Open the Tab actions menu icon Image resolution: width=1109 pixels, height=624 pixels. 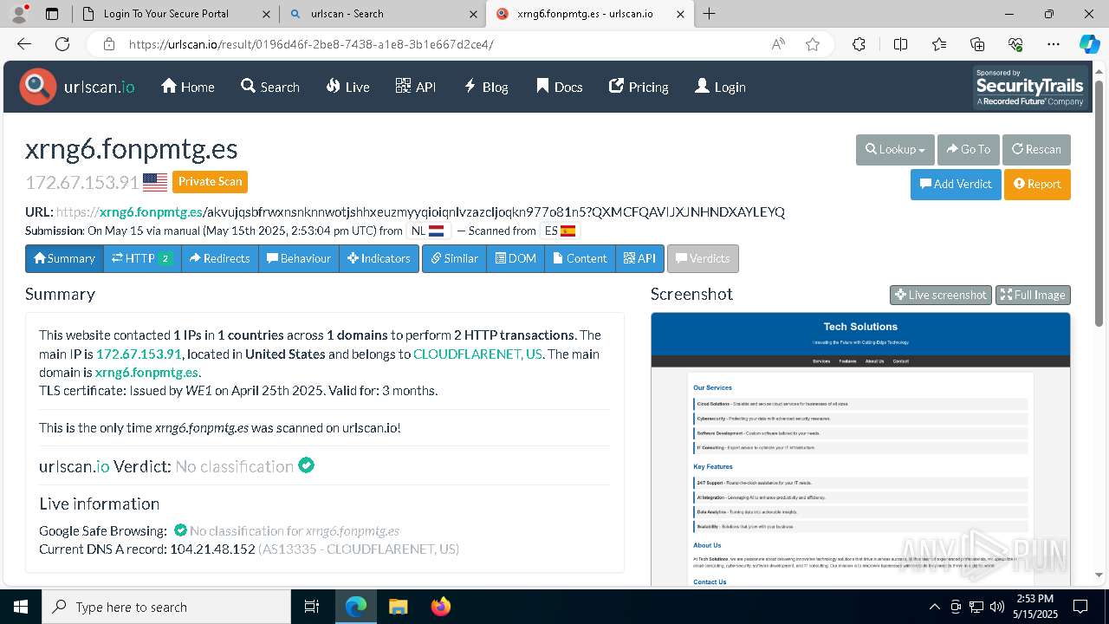52,14
